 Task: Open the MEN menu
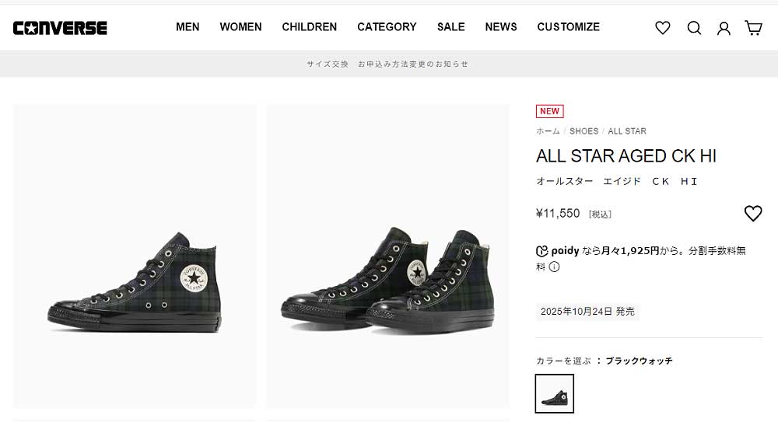pyautogui.click(x=187, y=27)
